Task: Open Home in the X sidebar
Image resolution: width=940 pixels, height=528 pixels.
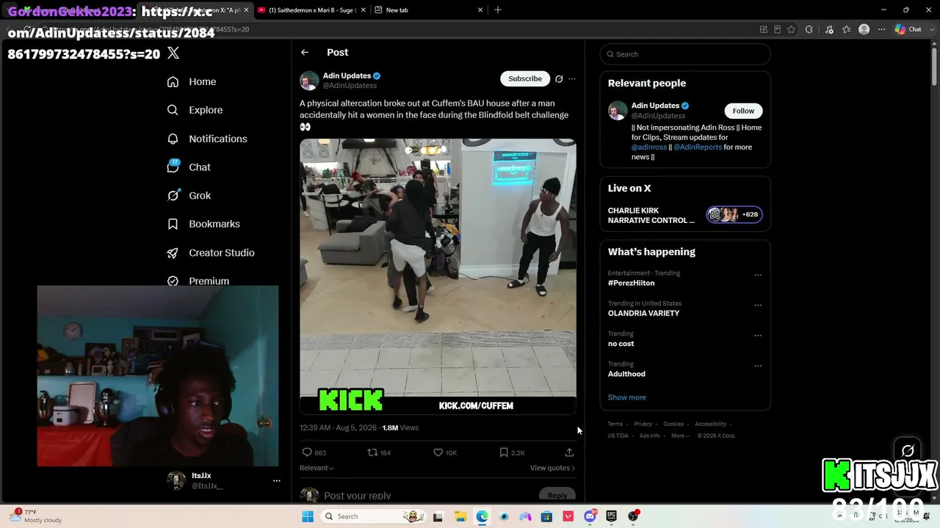Action: (x=192, y=82)
